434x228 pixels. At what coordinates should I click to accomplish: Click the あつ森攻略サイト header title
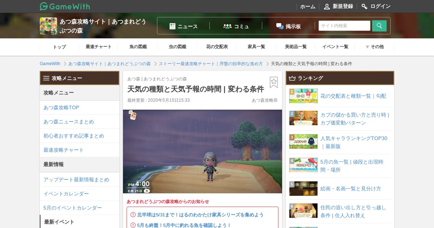point(103,26)
